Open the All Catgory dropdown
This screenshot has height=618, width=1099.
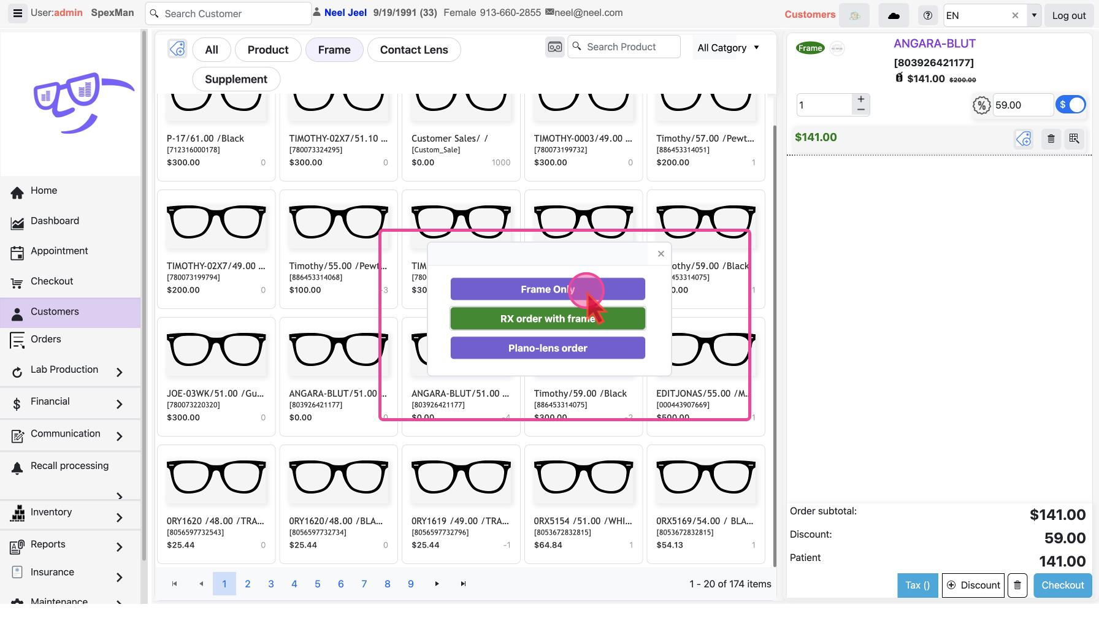tap(728, 48)
